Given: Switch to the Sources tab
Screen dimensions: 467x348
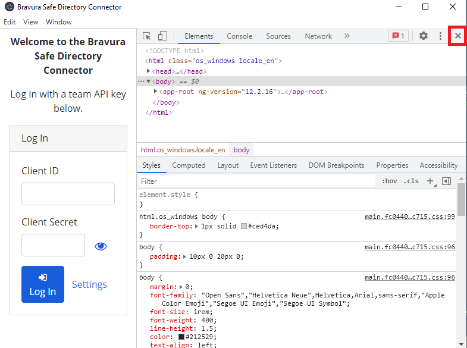Looking at the screenshot, I should click(x=278, y=36).
